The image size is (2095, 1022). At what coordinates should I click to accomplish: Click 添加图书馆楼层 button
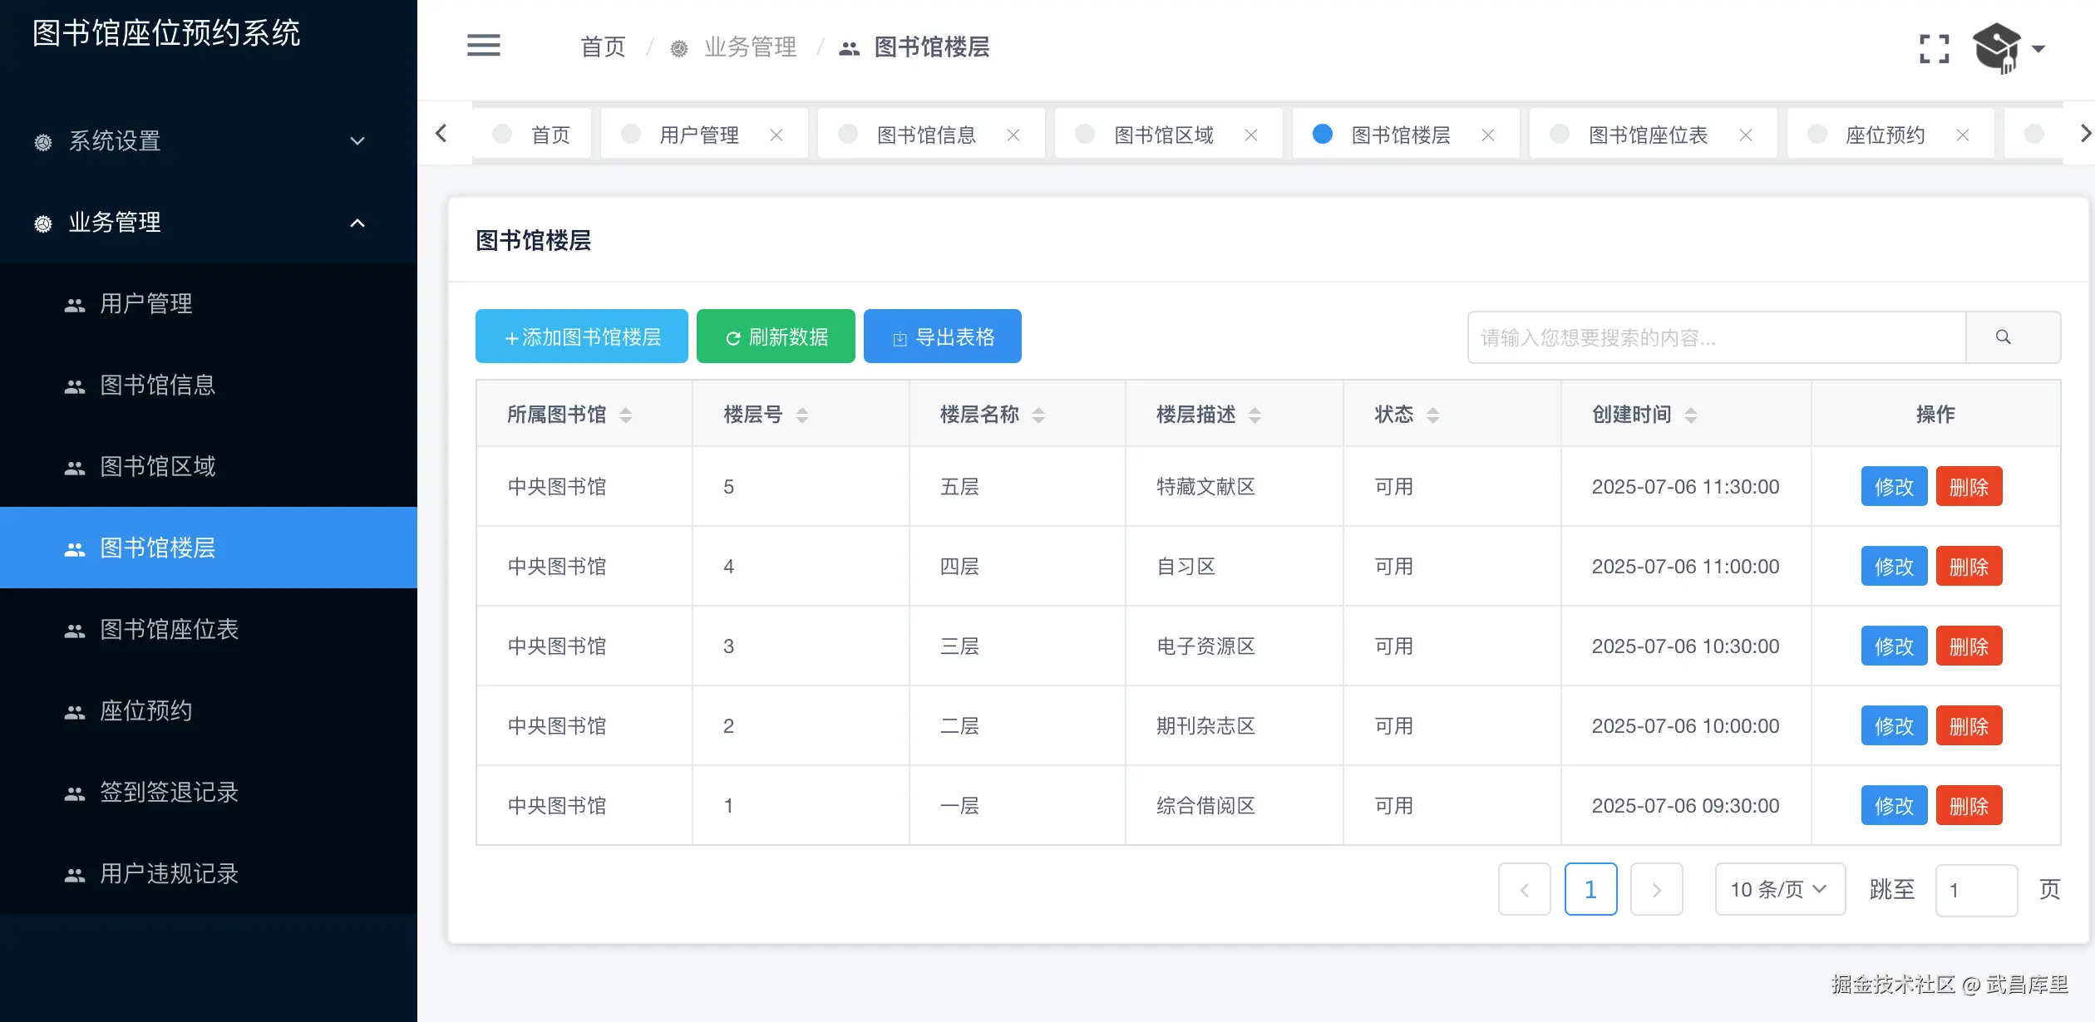581,337
